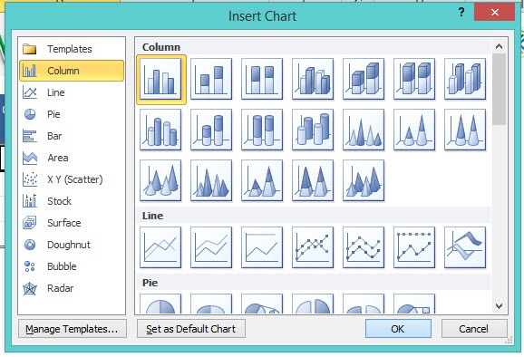Choose the Stacked Column in 3-D chart

pos(364,79)
